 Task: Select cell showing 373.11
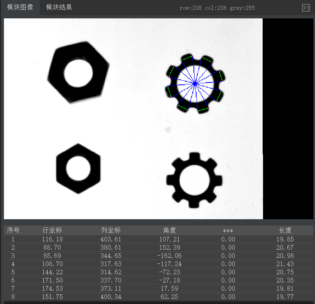(x=111, y=288)
